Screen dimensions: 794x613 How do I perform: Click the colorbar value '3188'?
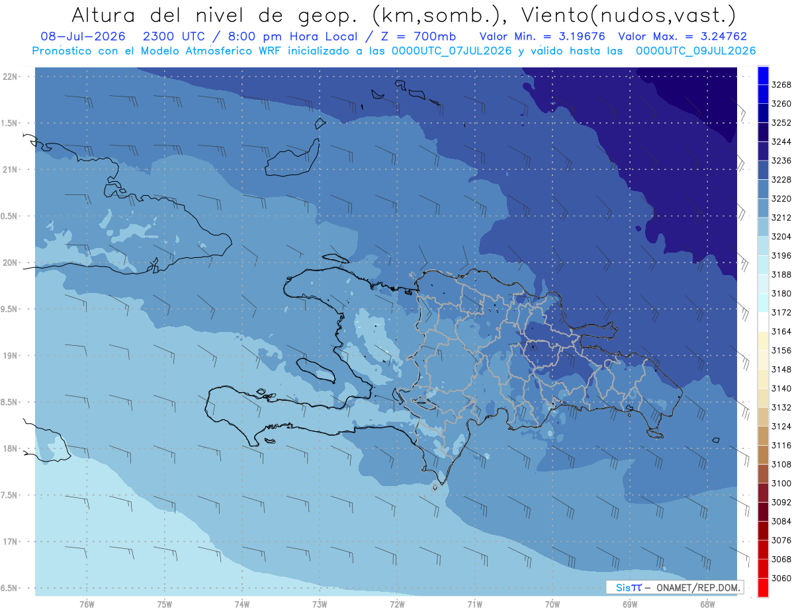tap(781, 274)
